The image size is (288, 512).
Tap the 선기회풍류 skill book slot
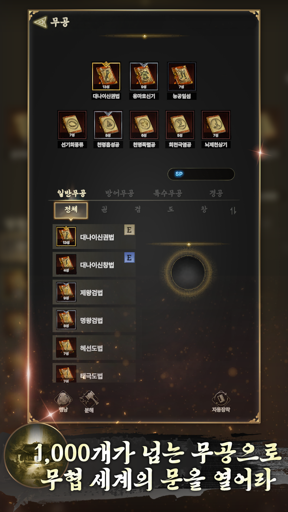click(x=72, y=125)
